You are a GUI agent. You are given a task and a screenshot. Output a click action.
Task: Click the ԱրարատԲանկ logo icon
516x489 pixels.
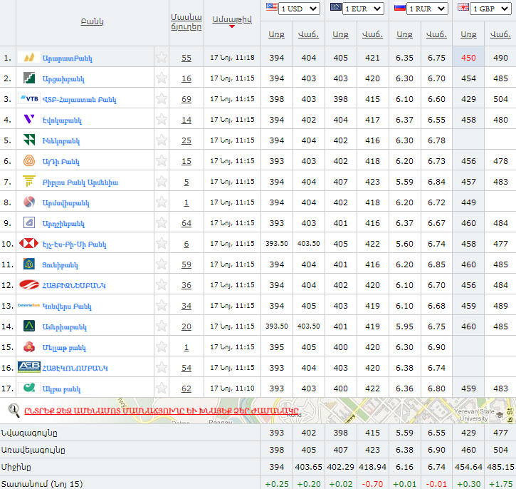tap(29, 57)
